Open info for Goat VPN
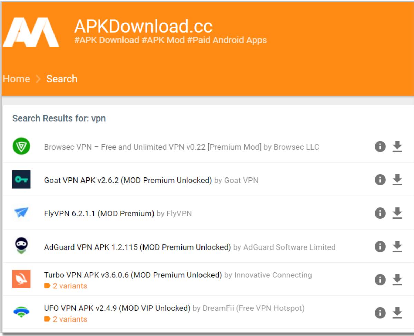Screen dimensions: 414x336 click(x=380, y=180)
